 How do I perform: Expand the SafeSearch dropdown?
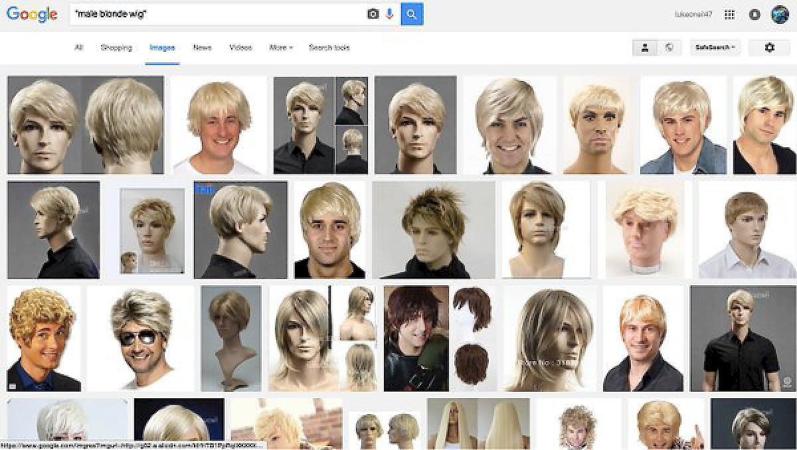point(715,48)
